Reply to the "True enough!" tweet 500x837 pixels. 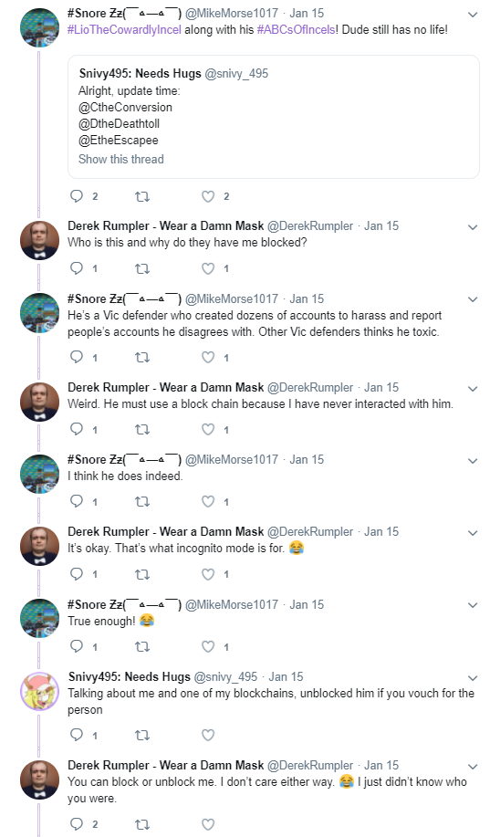77,646
